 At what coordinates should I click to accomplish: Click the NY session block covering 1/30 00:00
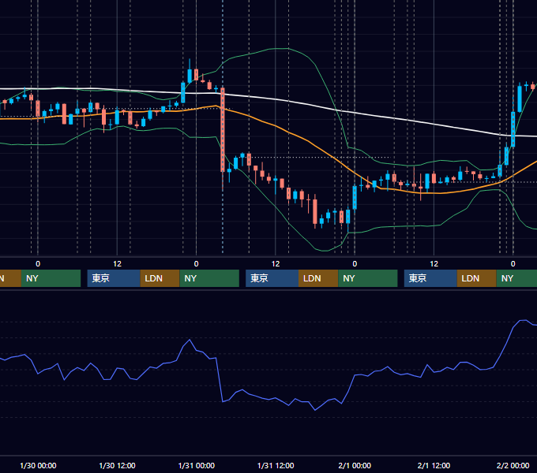pyautogui.click(x=51, y=278)
